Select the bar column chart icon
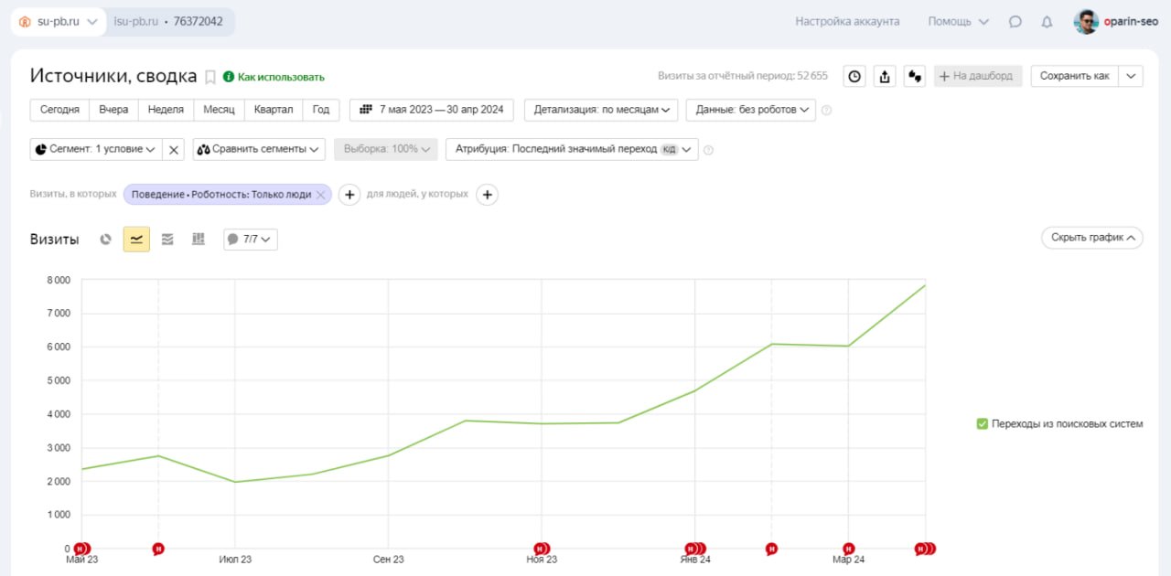This screenshot has width=1171, height=576. tap(199, 240)
